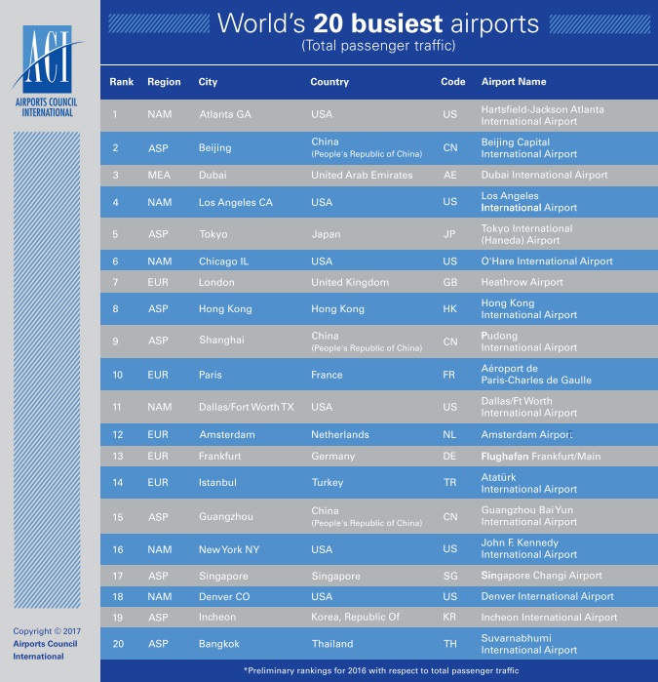
Task: Click the preliminary rankings footnote text
Action: click(x=381, y=670)
